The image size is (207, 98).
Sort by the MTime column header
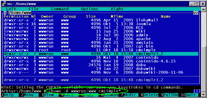pos(117,16)
